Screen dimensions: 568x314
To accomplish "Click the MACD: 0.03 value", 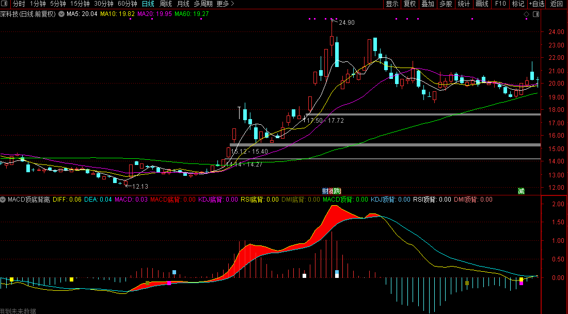I will tap(131, 200).
